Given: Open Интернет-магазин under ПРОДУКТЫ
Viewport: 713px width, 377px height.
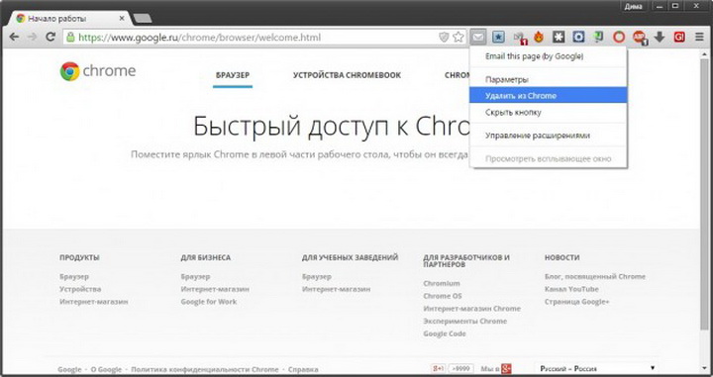Looking at the screenshot, I should pyautogui.click(x=94, y=302).
